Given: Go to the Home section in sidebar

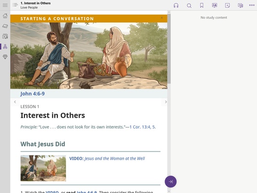Looking at the screenshot, I should point(5,16).
